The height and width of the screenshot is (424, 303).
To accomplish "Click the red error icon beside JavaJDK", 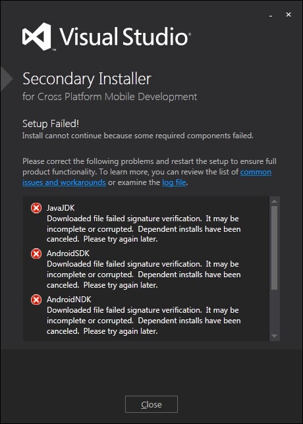I will 36,208.
